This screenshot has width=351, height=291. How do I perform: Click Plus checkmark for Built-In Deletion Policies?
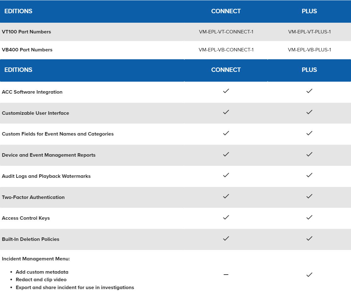[309, 238]
